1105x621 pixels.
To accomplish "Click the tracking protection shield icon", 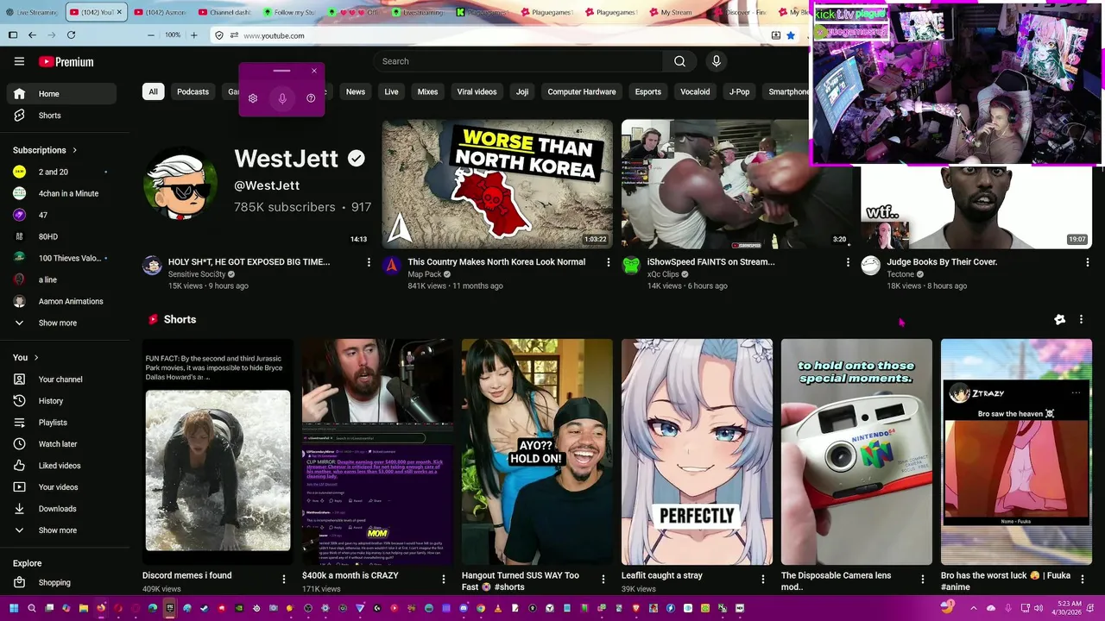I will 219,35.
